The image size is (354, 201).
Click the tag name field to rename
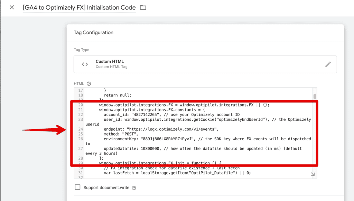(x=79, y=7)
